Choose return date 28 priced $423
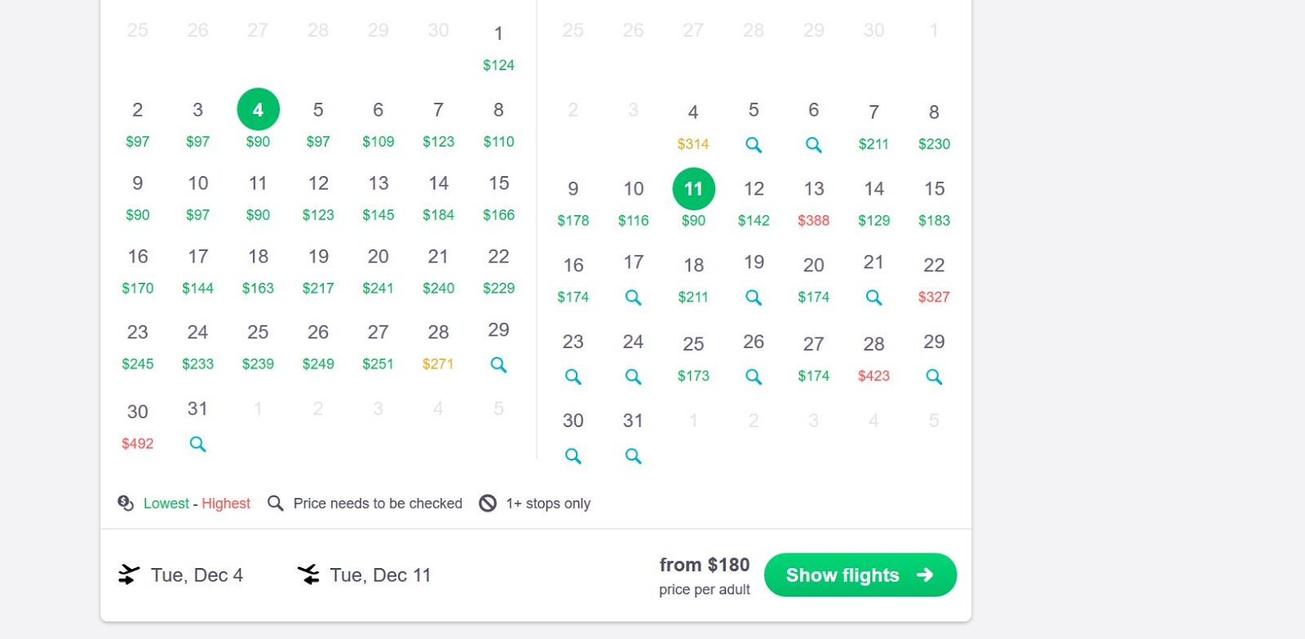 click(874, 357)
